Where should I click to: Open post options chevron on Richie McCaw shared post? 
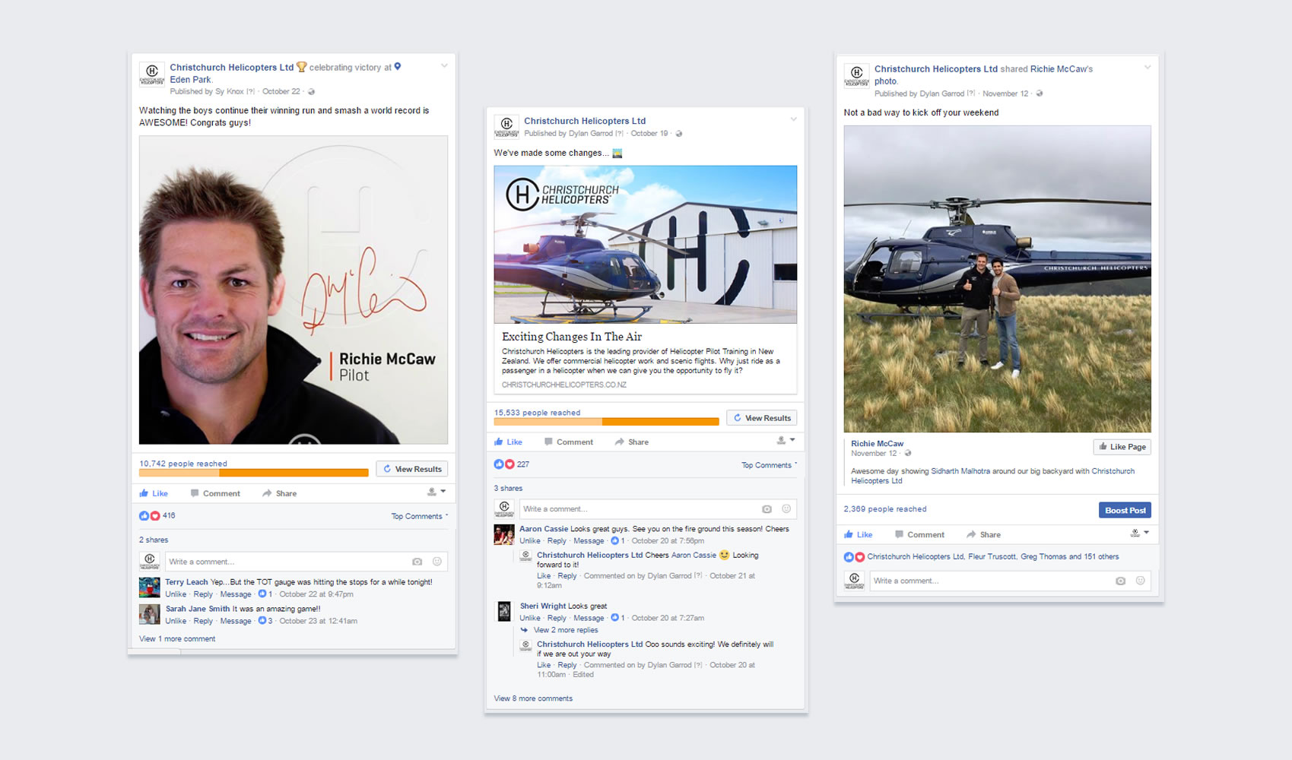click(x=1148, y=68)
